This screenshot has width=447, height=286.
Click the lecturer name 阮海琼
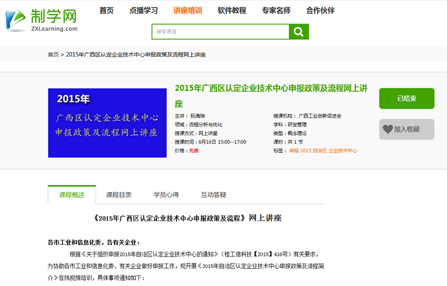[198, 116]
